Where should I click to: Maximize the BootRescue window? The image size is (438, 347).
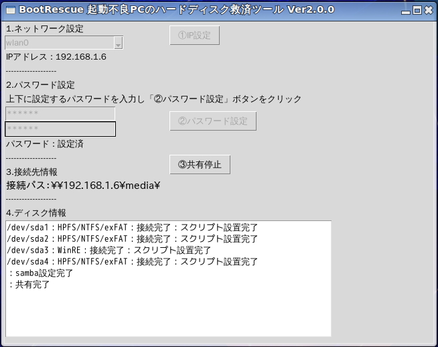[417, 10]
